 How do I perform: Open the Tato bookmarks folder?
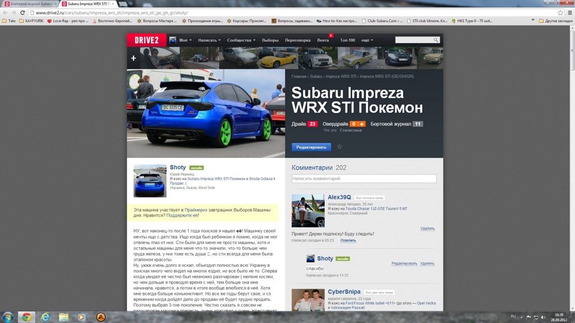[x=9, y=21]
